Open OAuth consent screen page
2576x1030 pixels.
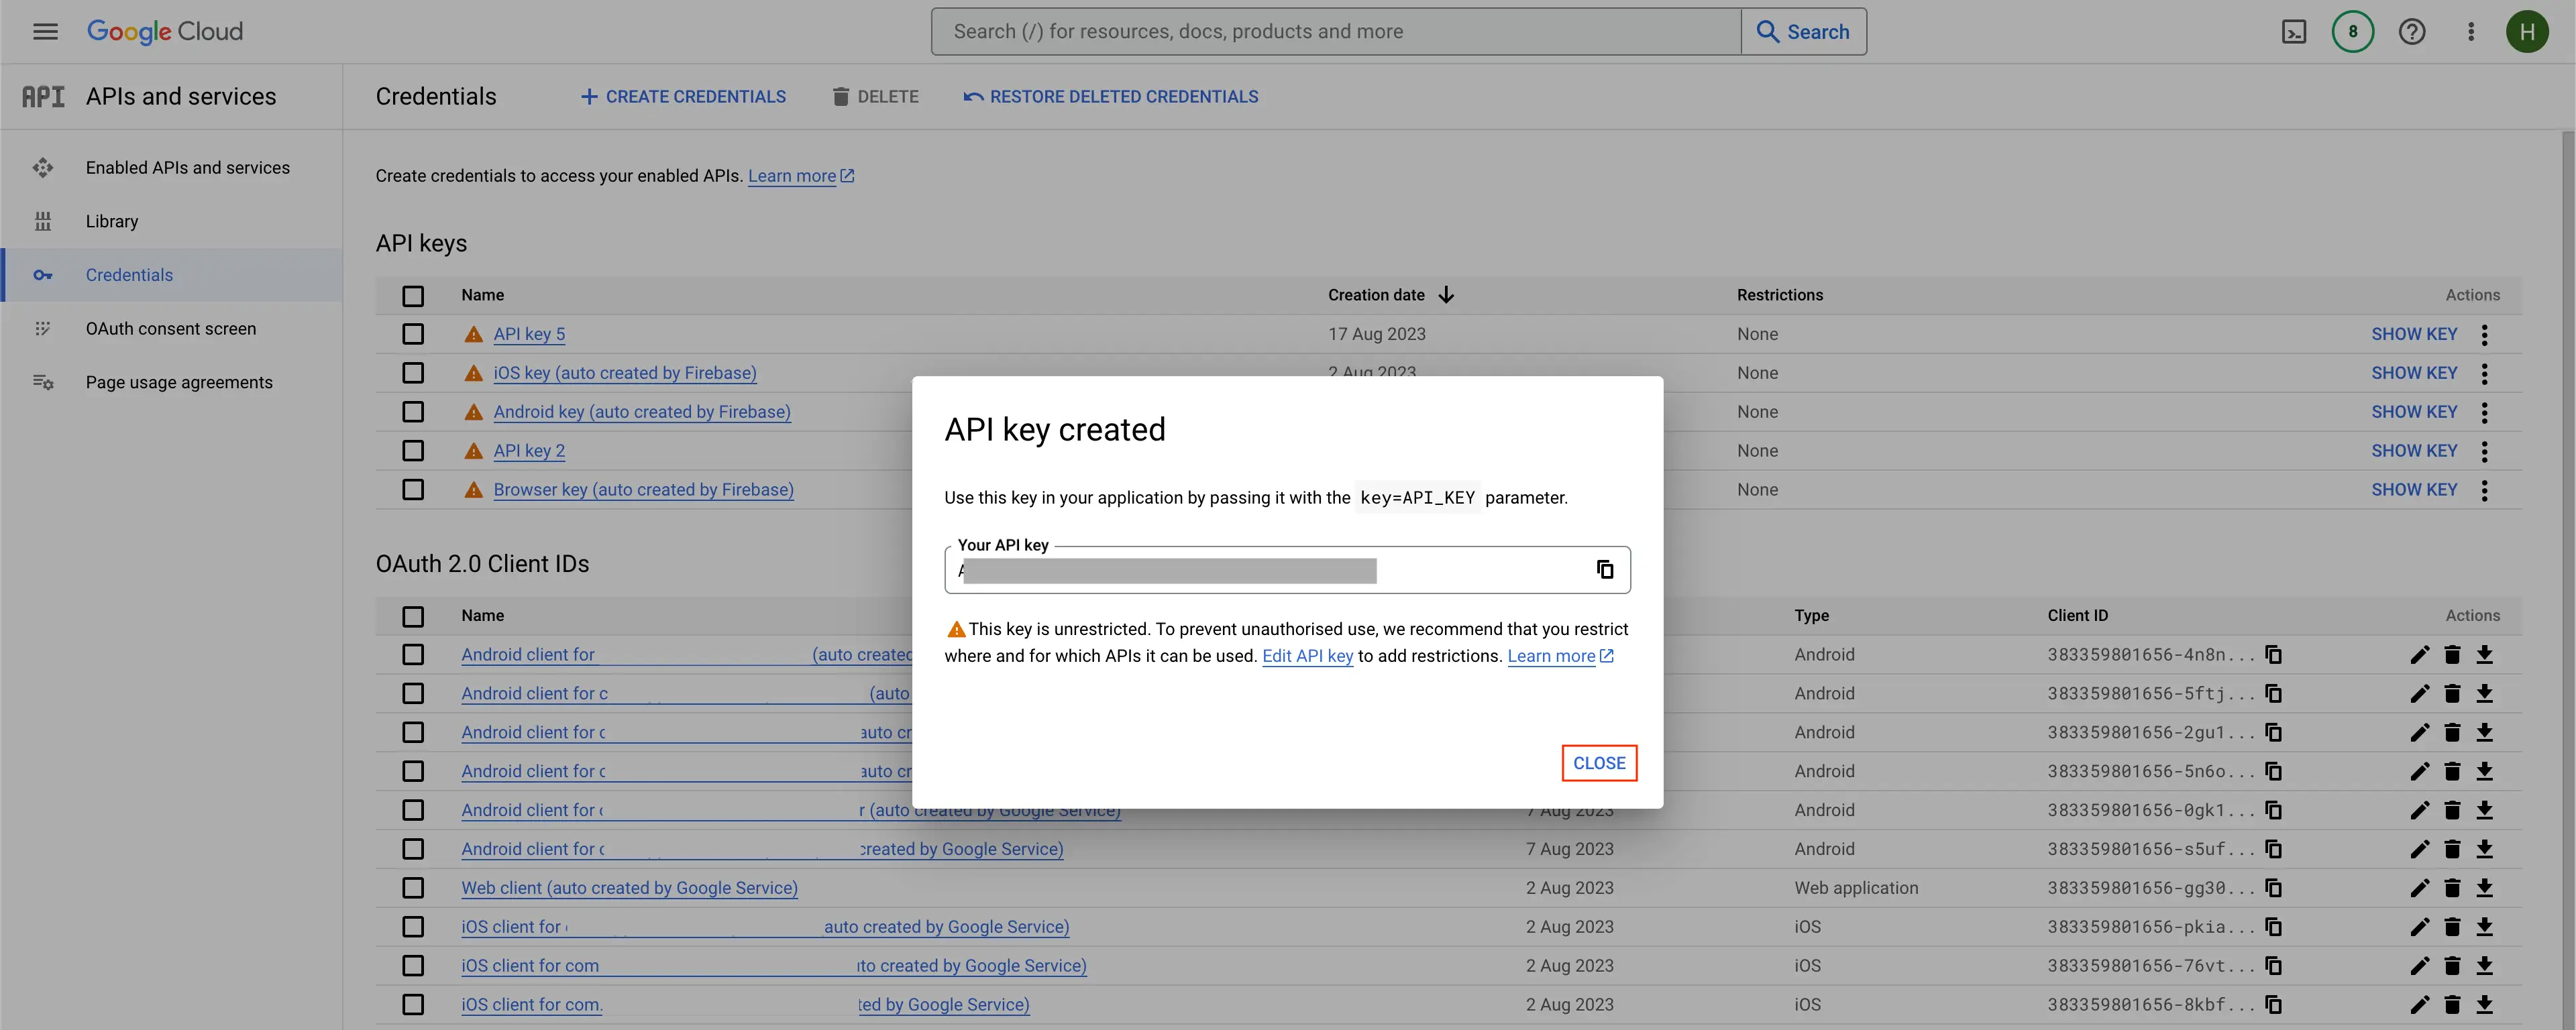pos(172,329)
